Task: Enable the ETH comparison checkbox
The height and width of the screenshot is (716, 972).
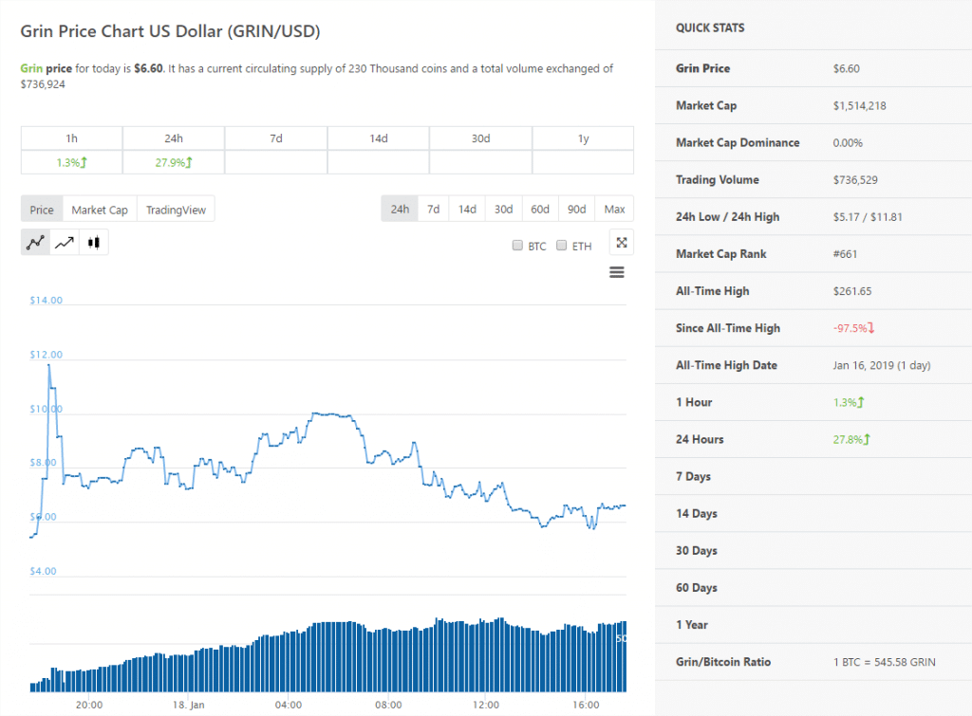Action: coord(562,246)
